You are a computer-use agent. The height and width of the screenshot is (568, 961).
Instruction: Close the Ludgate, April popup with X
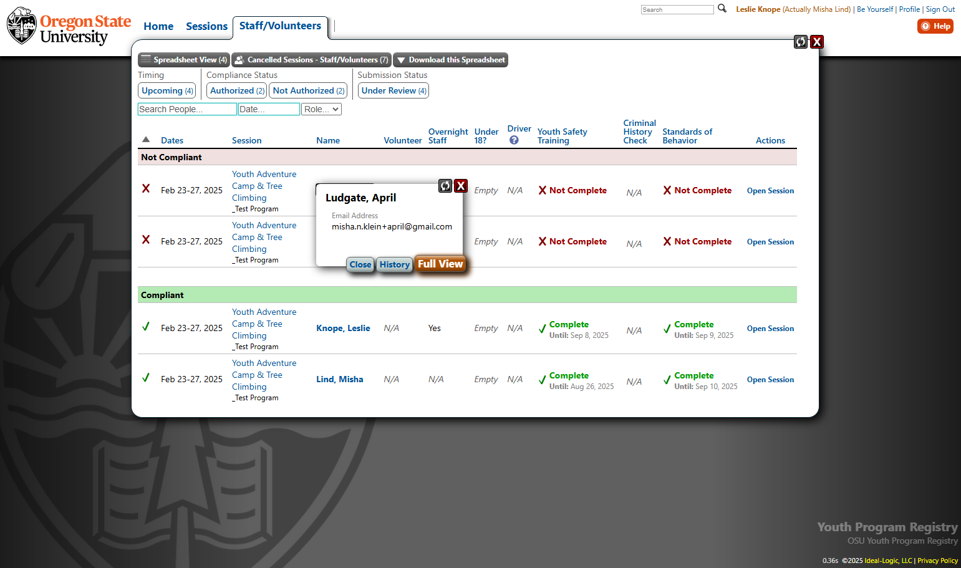tap(461, 186)
